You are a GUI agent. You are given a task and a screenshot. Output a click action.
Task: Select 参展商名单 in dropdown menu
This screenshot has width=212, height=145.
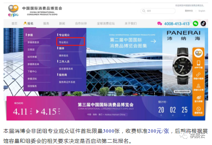(x=33, y=64)
